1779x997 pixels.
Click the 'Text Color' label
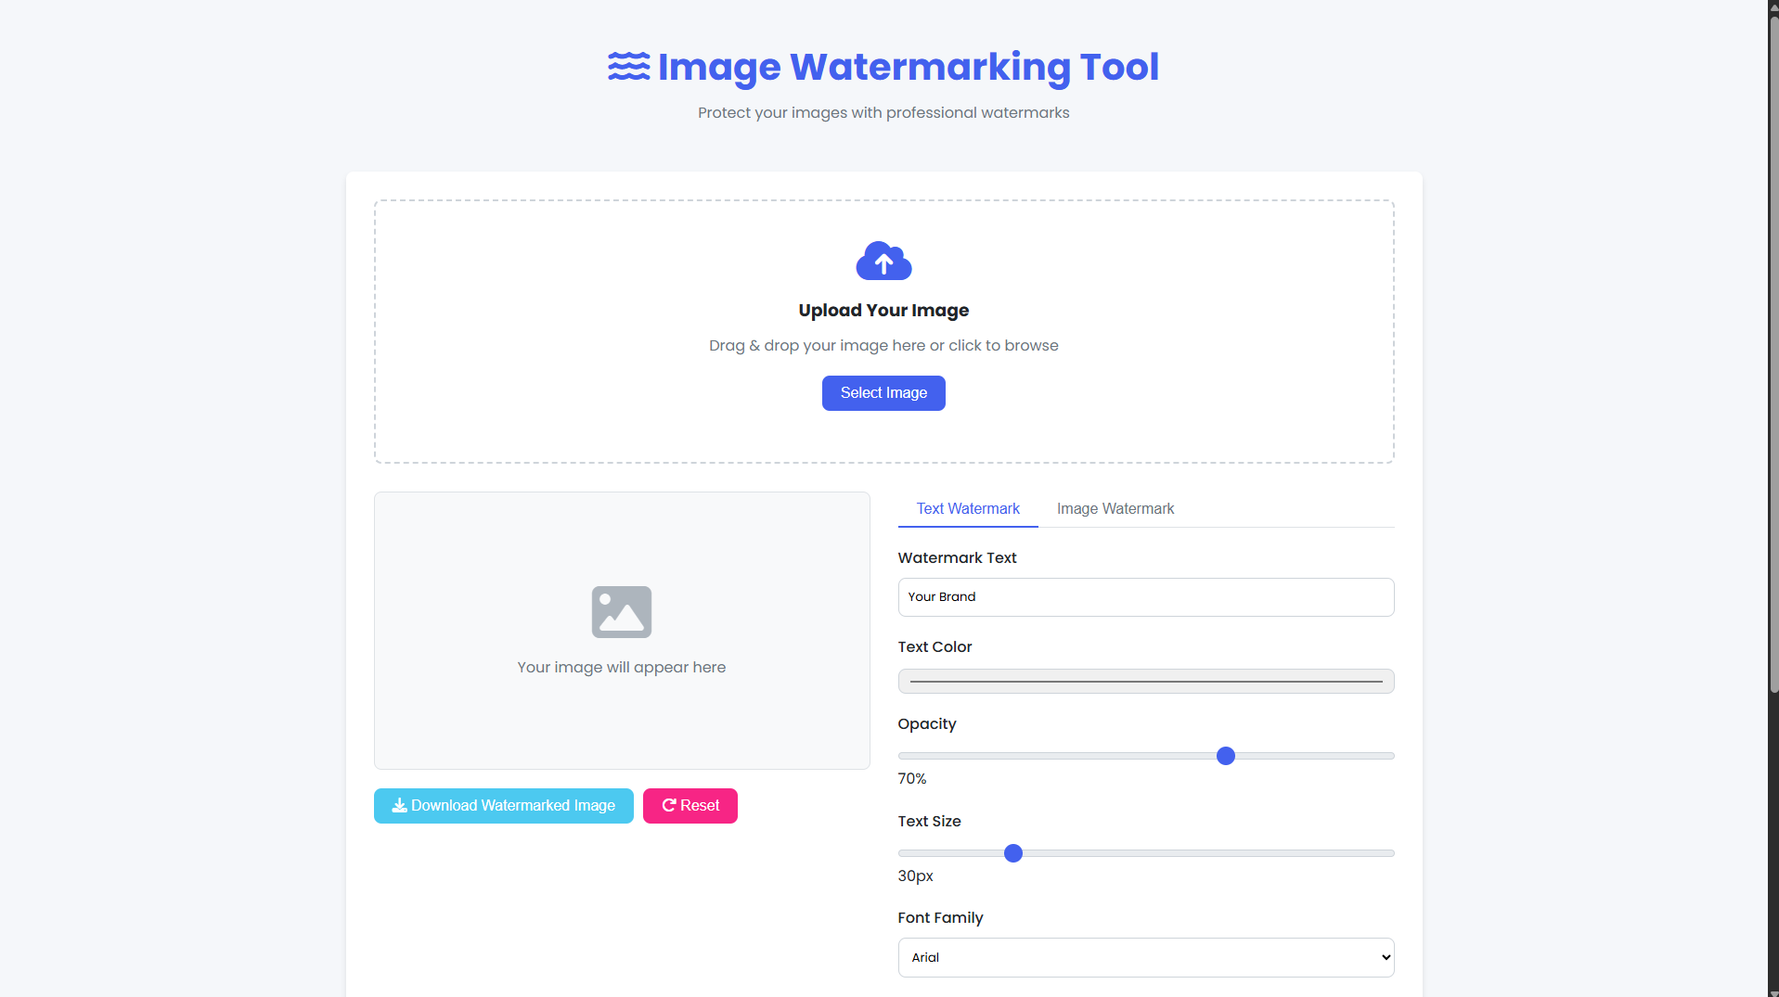(x=935, y=647)
